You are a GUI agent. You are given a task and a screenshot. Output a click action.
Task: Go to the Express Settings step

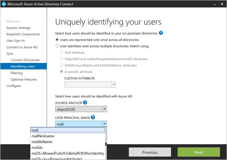click(18, 28)
